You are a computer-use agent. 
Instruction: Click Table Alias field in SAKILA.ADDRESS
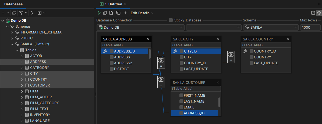tap(126, 45)
